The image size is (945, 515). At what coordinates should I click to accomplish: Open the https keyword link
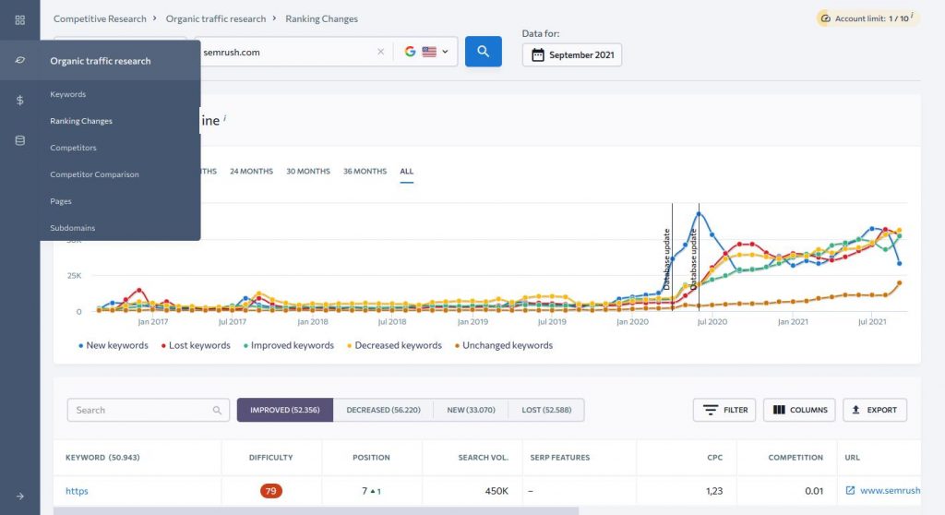tap(77, 491)
